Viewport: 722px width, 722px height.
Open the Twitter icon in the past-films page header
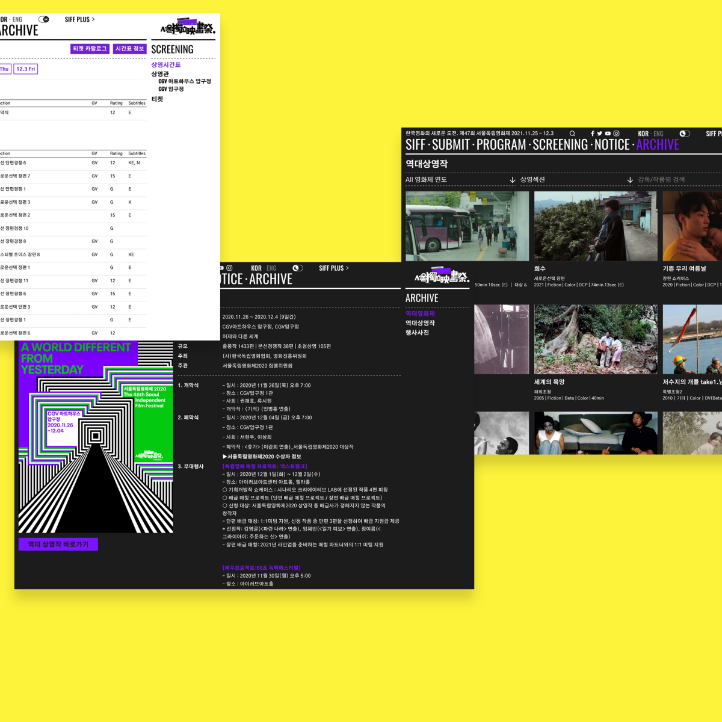click(x=600, y=134)
